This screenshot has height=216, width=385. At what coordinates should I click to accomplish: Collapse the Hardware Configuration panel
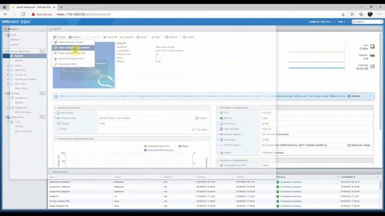218,108
